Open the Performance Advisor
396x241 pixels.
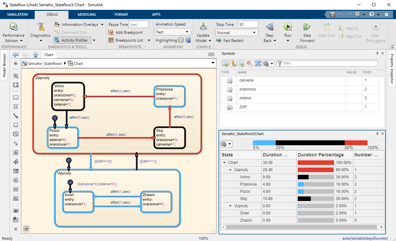(x=13, y=32)
